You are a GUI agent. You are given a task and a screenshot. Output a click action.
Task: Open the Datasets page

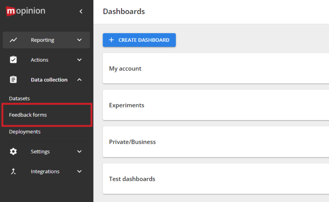pyautogui.click(x=19, y=98)
